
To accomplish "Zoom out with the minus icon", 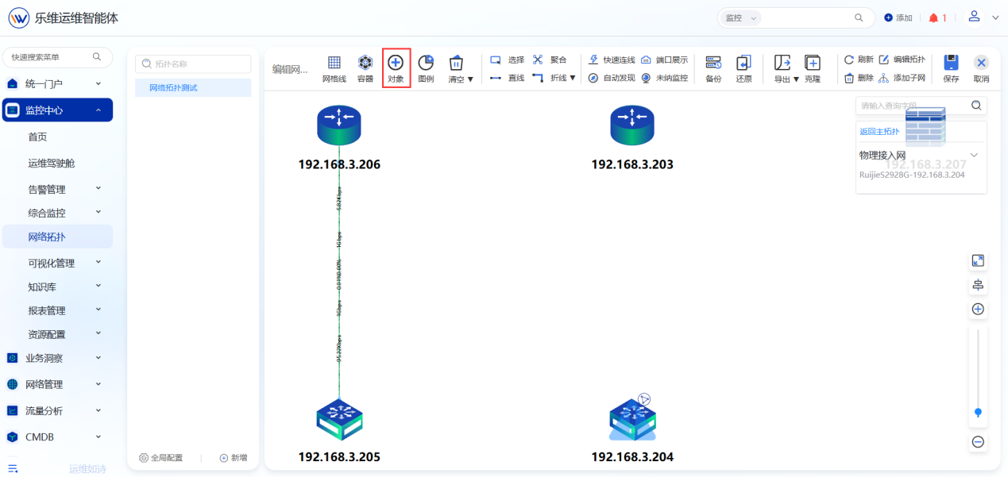I will pos(978,442).
